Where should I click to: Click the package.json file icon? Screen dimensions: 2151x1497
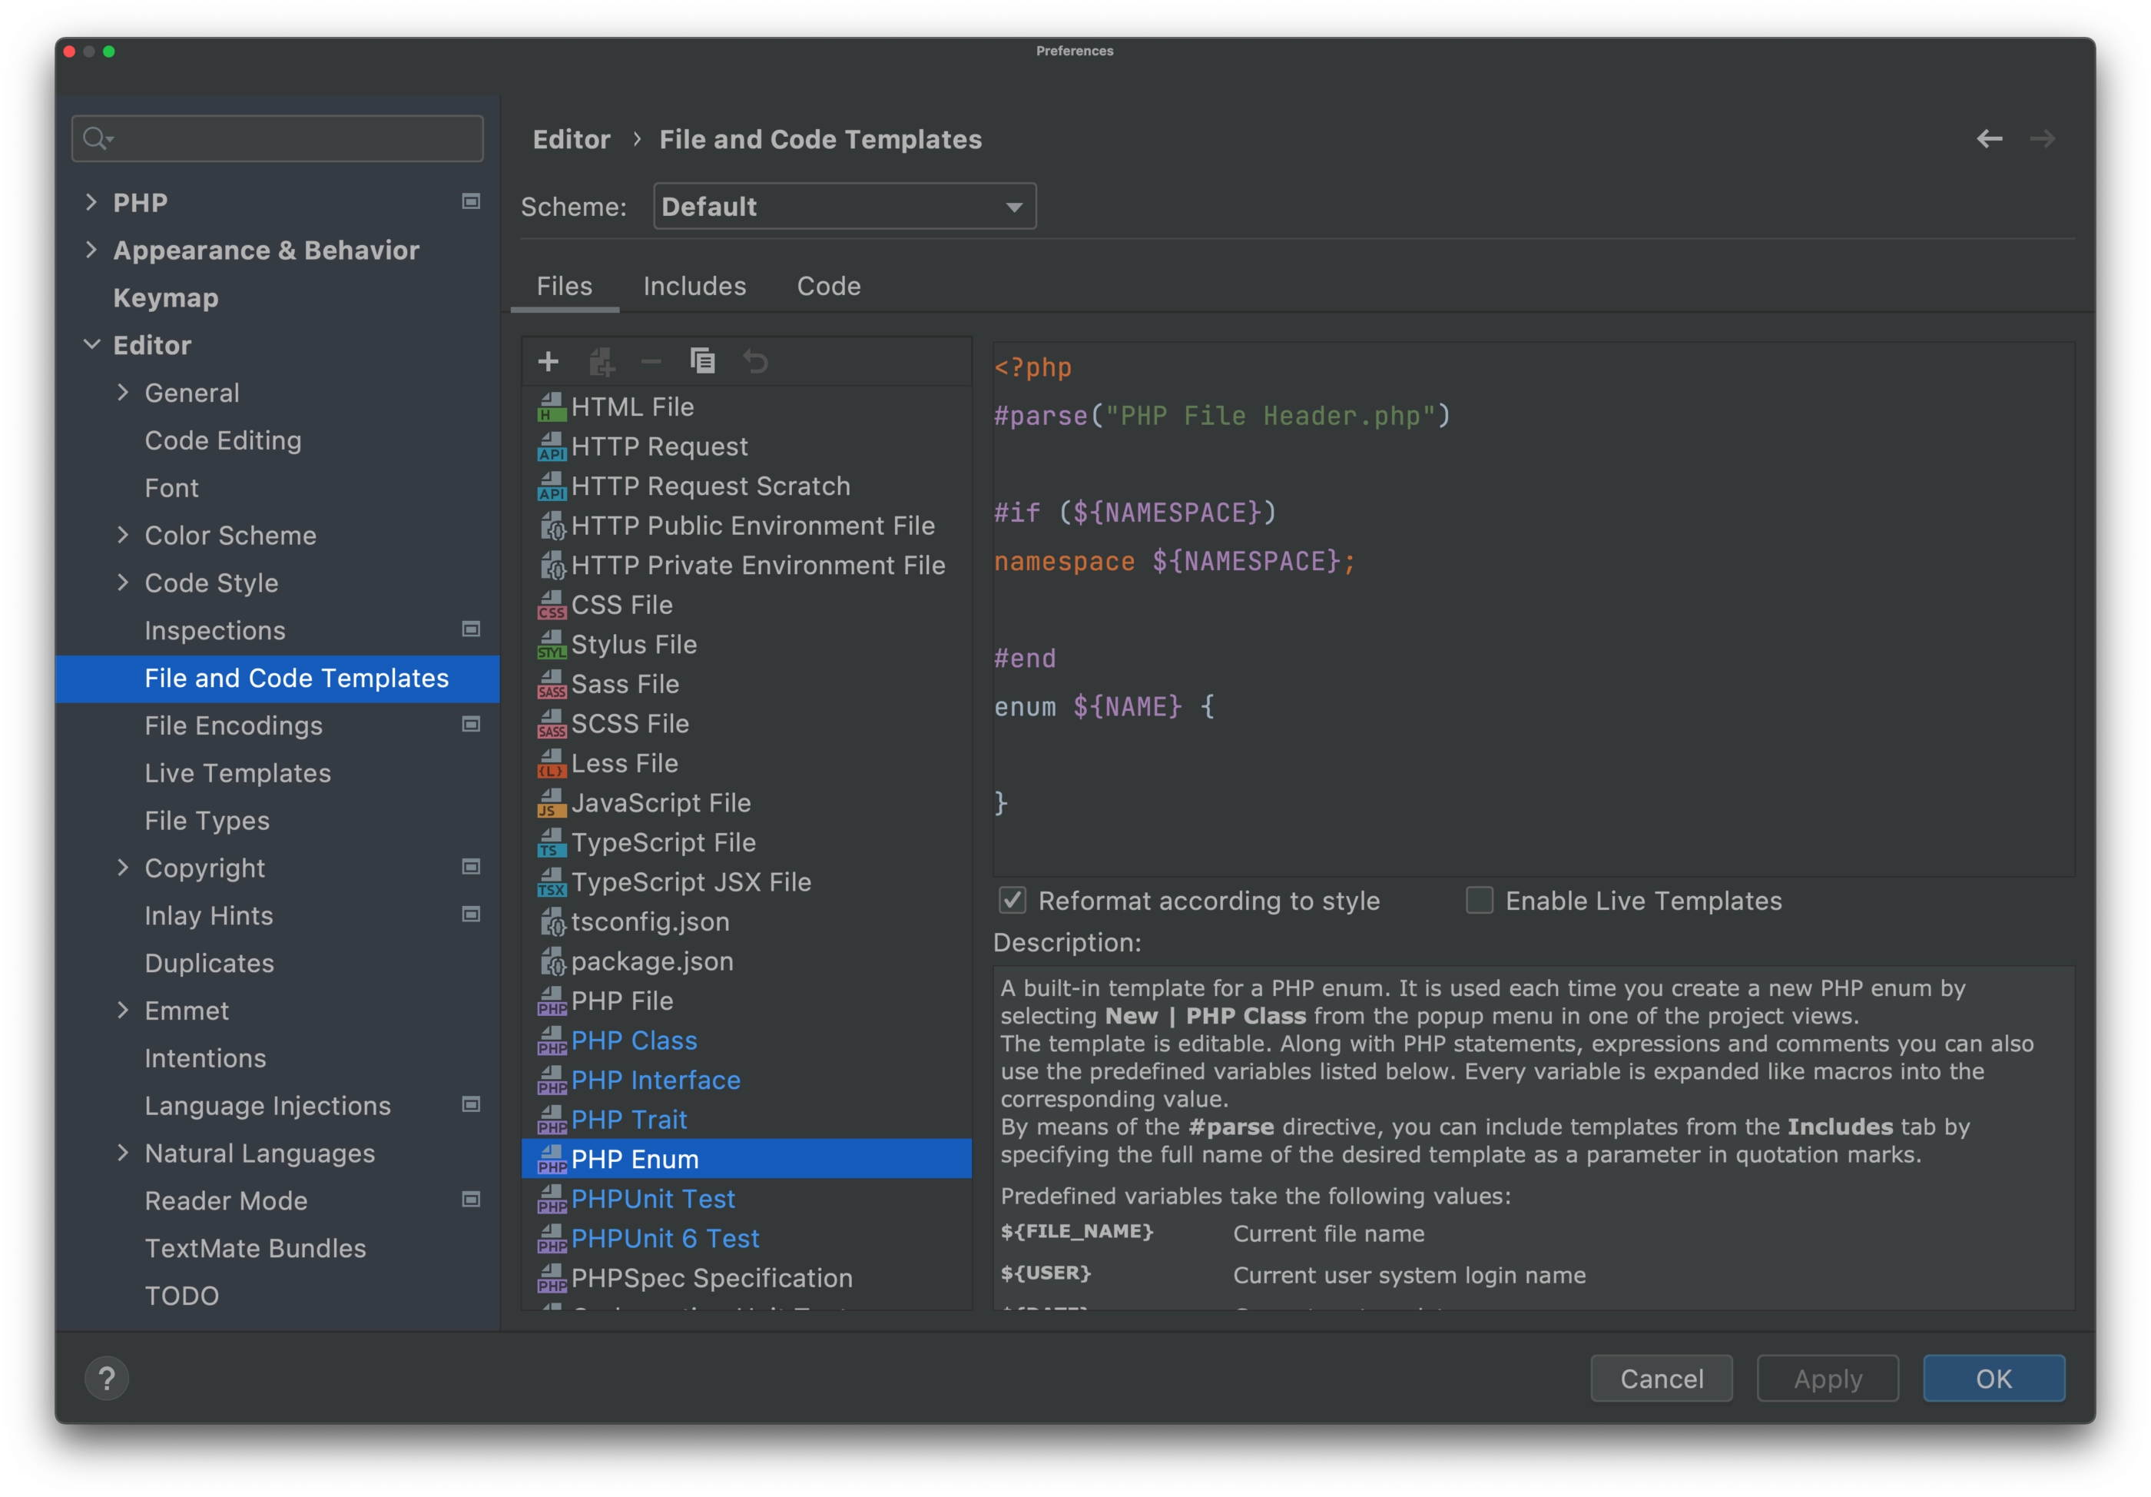552,961
